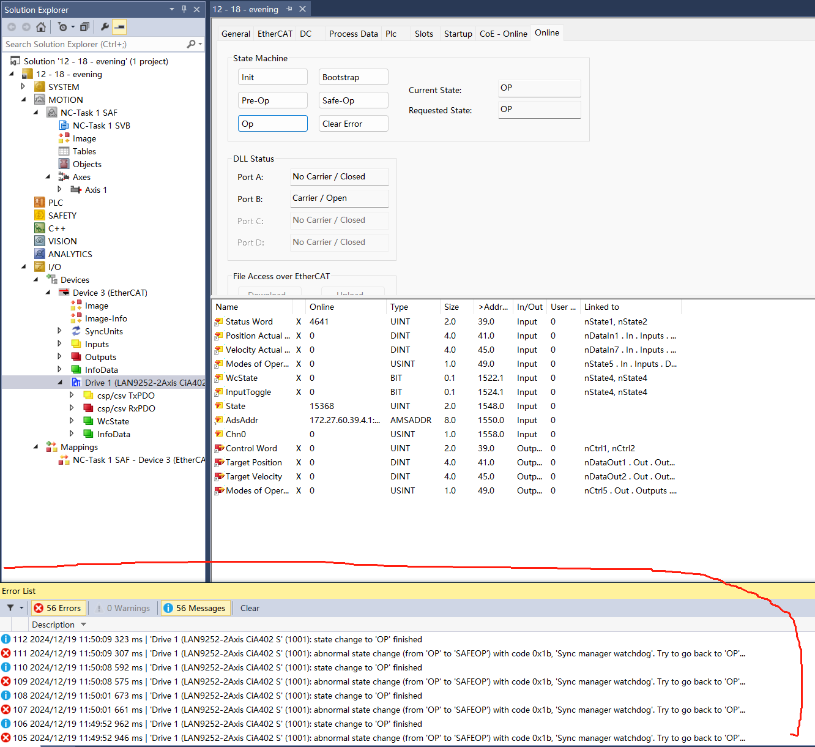
Task: Toggle the 56 Errors filter
Action: (58, 608)
